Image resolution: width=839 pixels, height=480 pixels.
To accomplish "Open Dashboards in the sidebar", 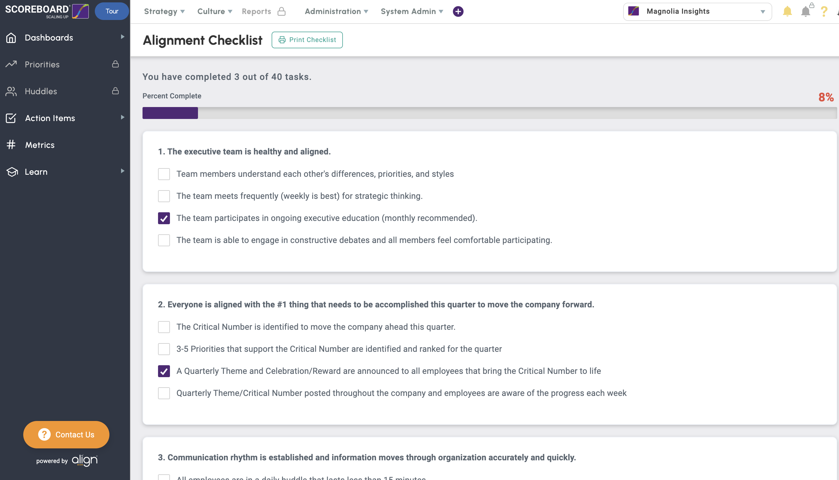I will pos(65,38).
